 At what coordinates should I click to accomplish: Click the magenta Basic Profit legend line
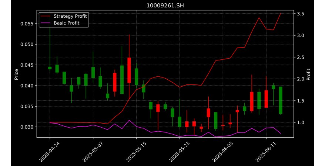pyautogui.click(x=46, y=23)
